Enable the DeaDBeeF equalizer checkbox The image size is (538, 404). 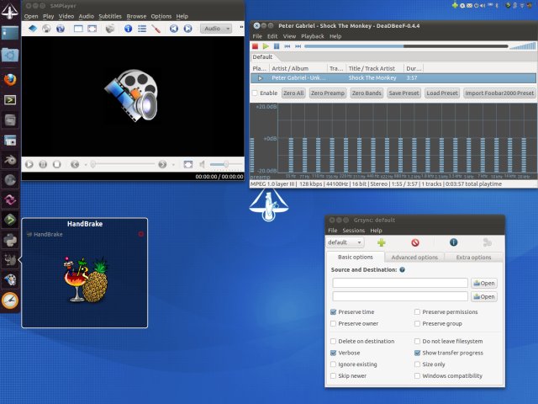point(256,93)
